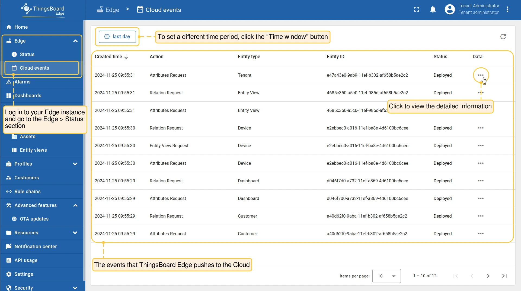
Task: Click the Tenant Administrator avatar icon
Action: click(449, 10)
